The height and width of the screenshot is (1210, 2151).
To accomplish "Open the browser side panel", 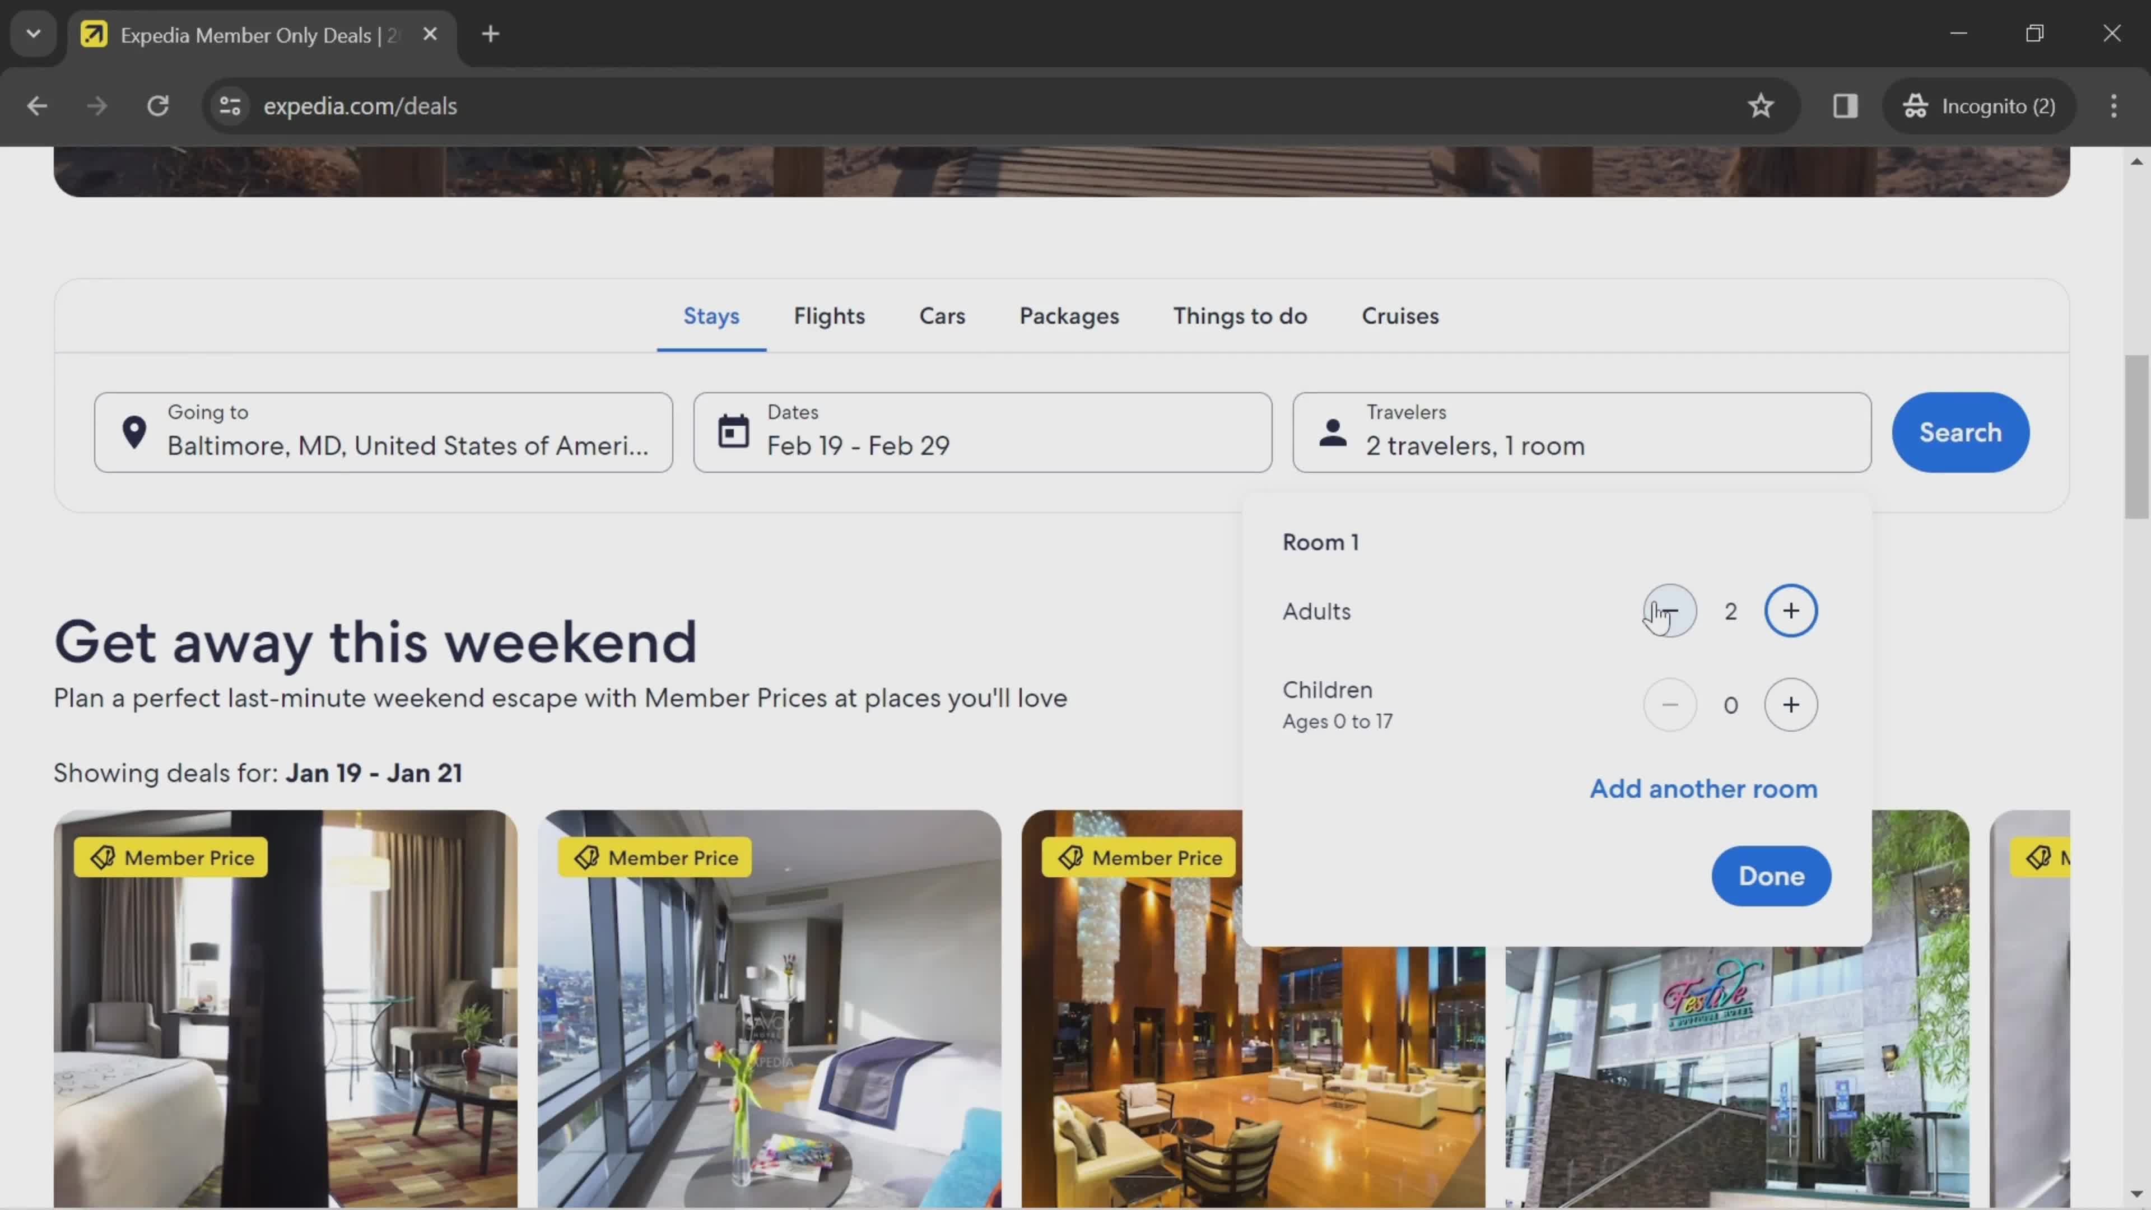I will (1845, 106).
